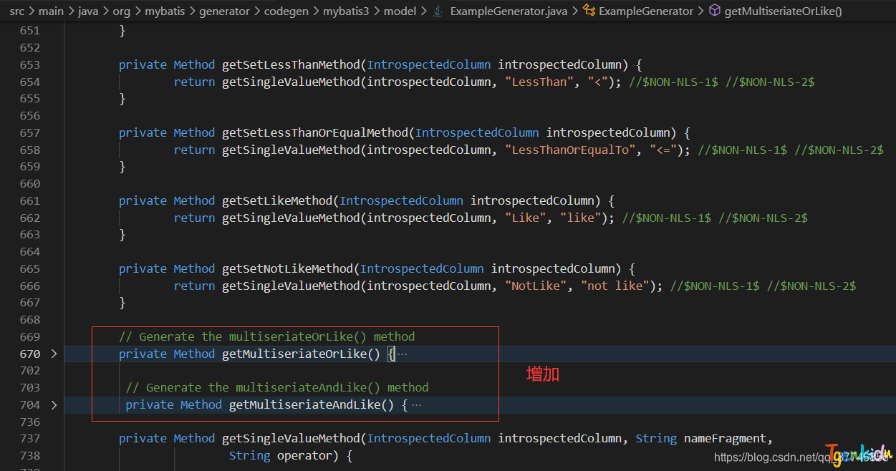
Task: Expand folded line 670 chevron
Action: click(x=54, y=354)
